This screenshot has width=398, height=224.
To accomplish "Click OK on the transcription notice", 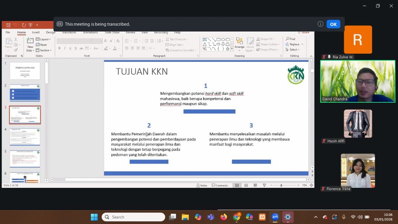I will [x=333, y=24].
